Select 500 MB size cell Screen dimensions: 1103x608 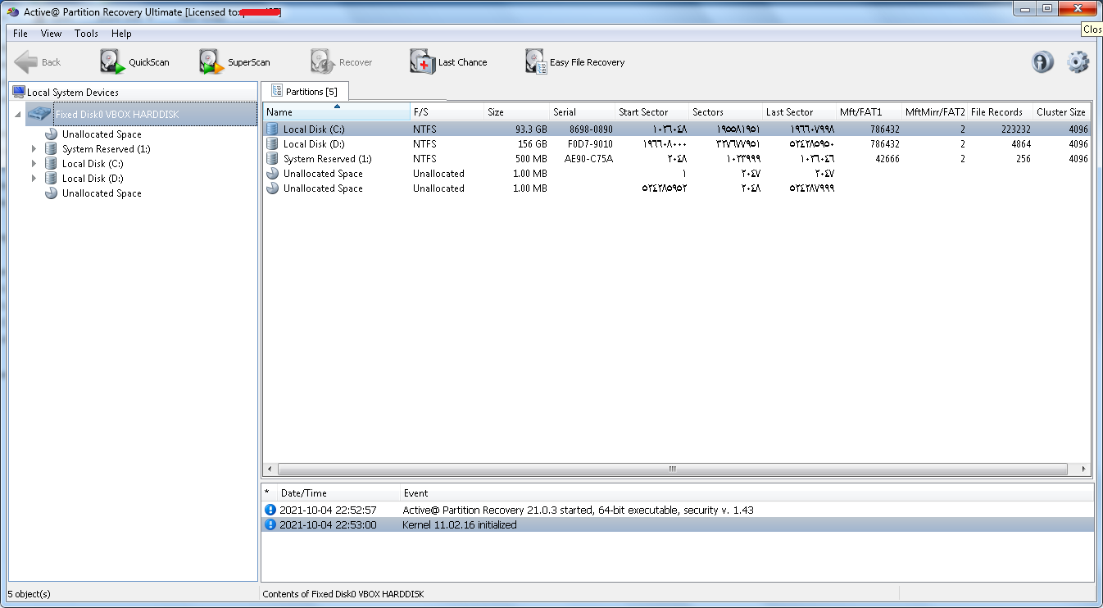pyautogui.click(x=529, y=159)
